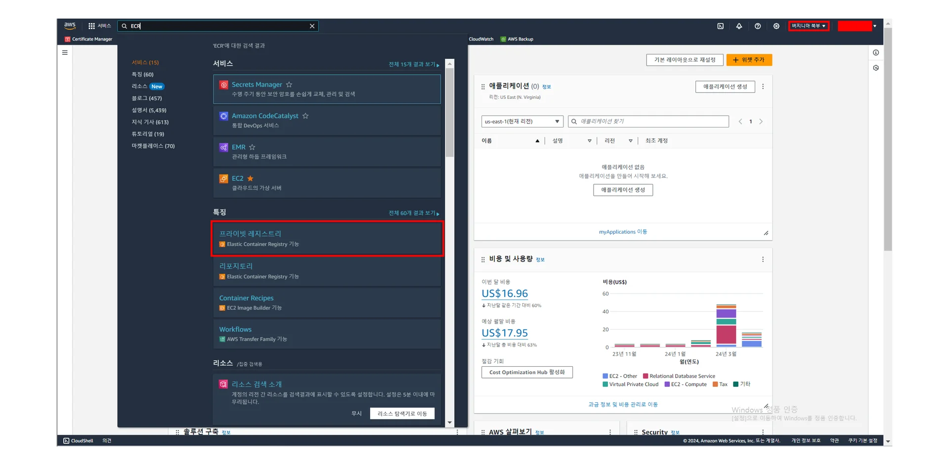Open applications widget three-dot menu
The width and height of the screenshot is (949, 465).
tap(763, 86)
